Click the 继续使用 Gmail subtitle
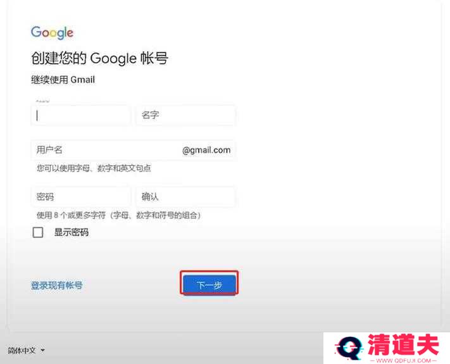Image resolution: width=450 pixels, height=364 pixels. pyautogui.click(x=63, y=80)
